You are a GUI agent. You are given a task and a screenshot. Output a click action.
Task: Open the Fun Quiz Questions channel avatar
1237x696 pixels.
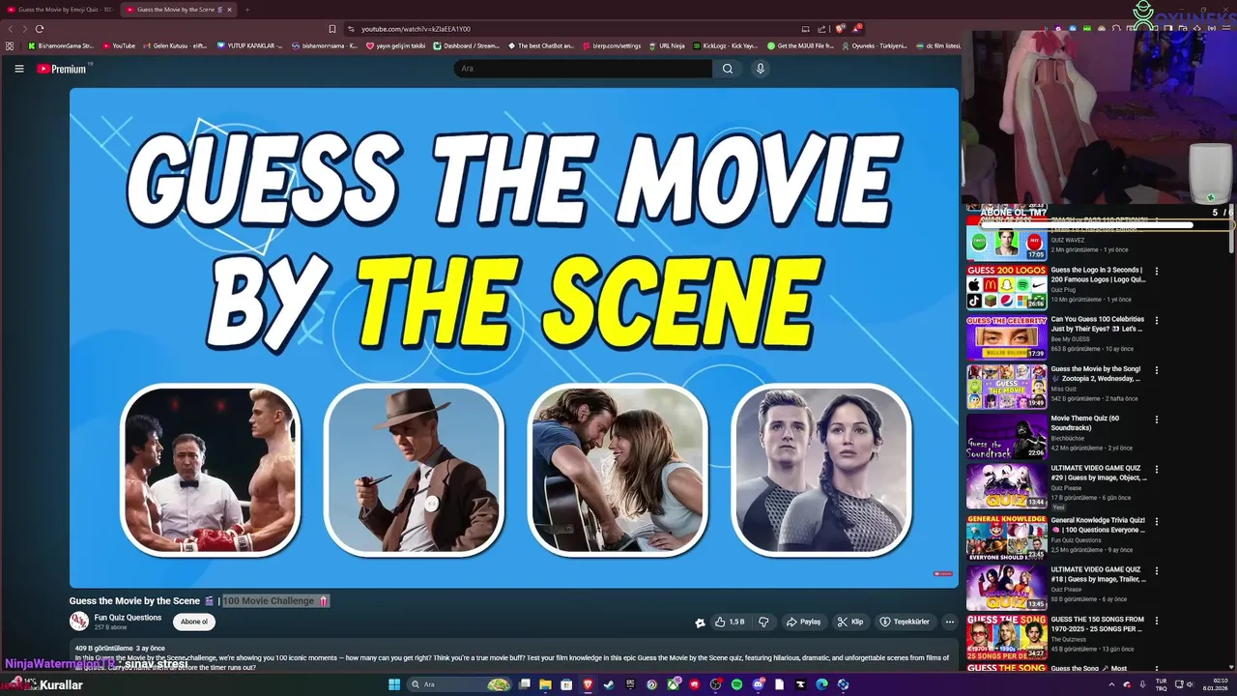[79, 622]
